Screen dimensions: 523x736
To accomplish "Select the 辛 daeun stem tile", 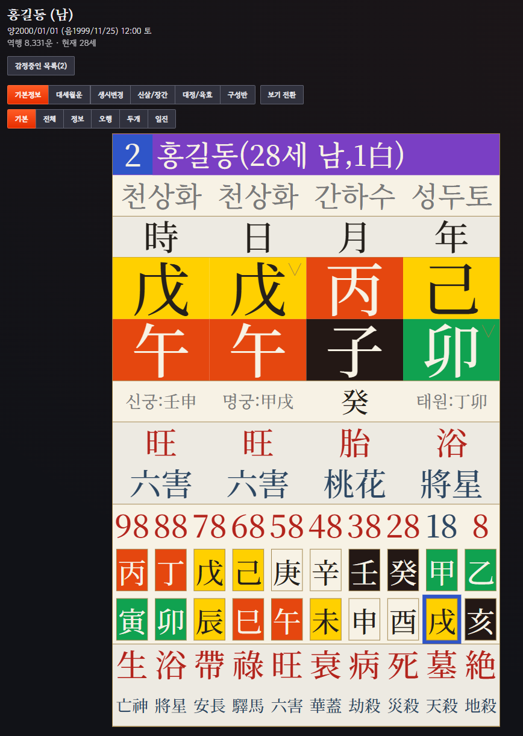I will tap(325, 569).
